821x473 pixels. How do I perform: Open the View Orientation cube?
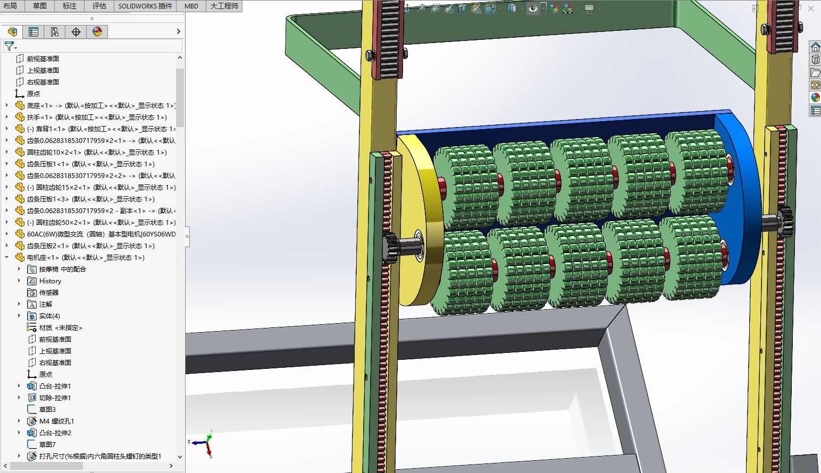(x=490, y=9)
